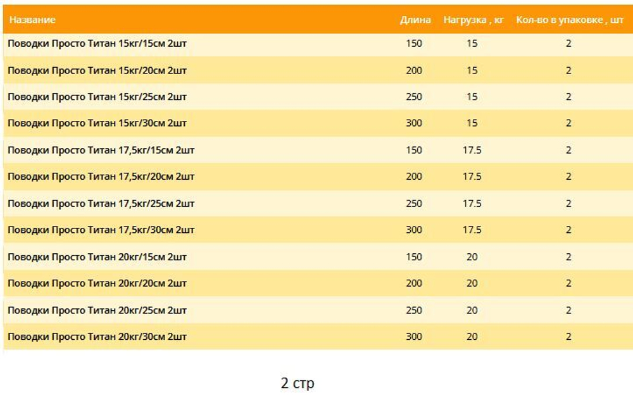Image resolution: width=633 pixels, height=412 pixels.
Task: Select row Поводки Просто Титан 20кг/25см 2шт
Action: pyautogui.click(x=318, y=310)
